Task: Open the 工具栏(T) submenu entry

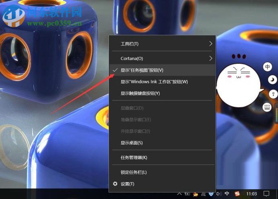Action: pos(162,44)
